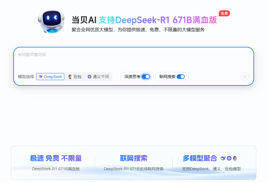Screen dimensions: 270x183
Task: Toggle the 联网搜索 switch
Action: point(180,77)
